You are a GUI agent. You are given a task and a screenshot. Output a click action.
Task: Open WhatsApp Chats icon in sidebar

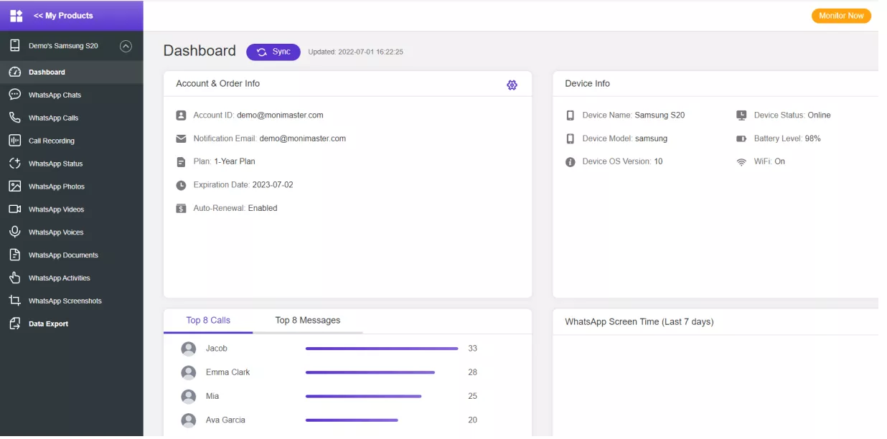(14, 95)
